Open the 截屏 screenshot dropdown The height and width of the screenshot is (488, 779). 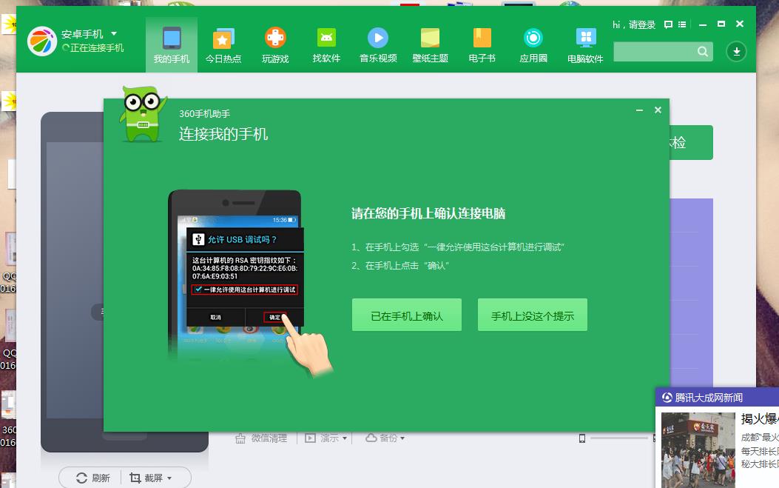click(150, 478)
